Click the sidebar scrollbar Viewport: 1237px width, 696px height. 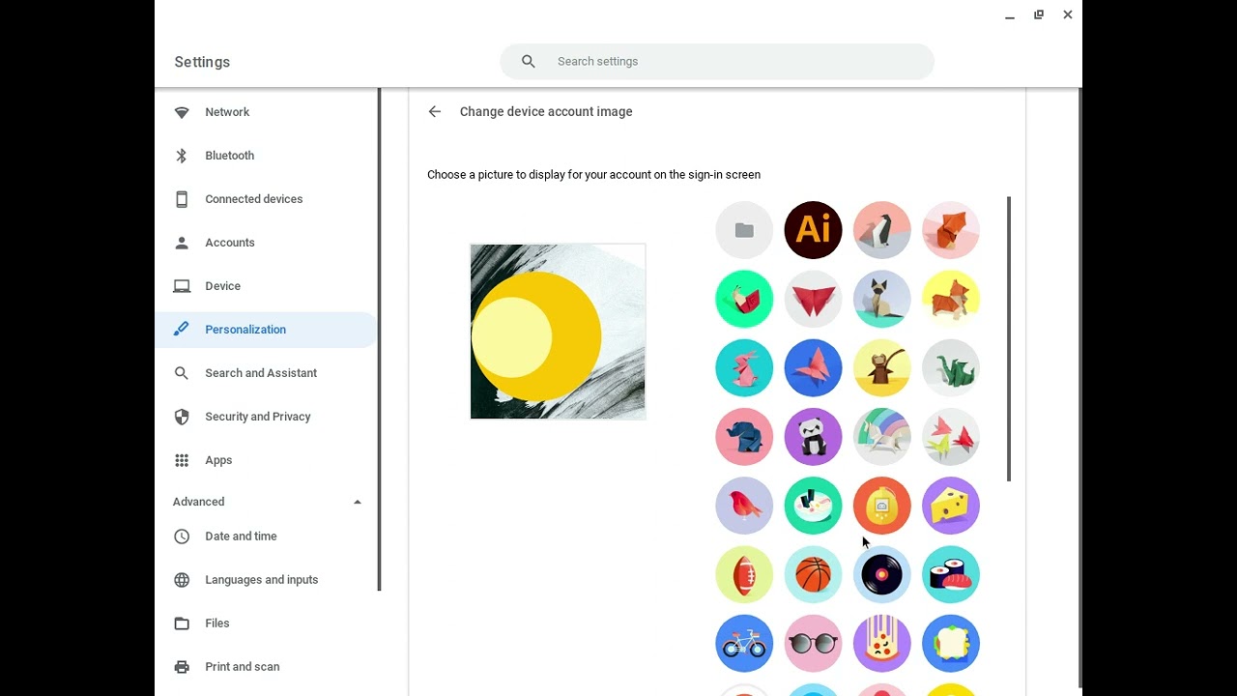pos(380,339)
